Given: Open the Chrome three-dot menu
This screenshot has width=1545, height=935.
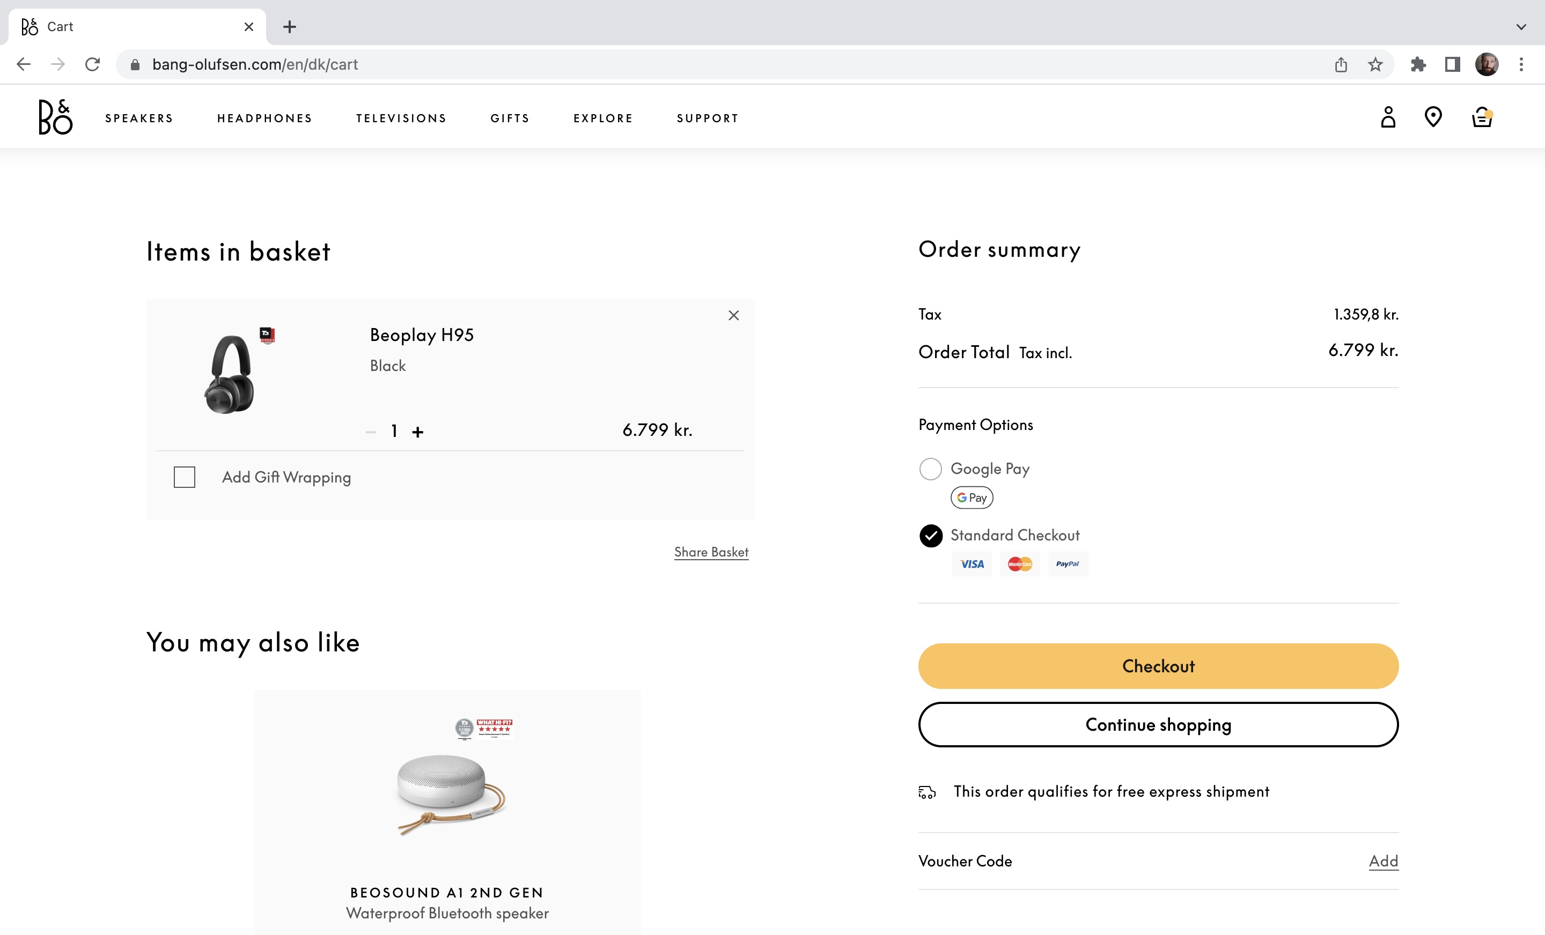Looking at the screenshot, I should pyautogui.click(x=1520, y=64).
